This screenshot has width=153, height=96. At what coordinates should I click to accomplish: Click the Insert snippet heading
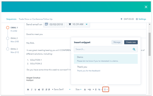(82, 42)
